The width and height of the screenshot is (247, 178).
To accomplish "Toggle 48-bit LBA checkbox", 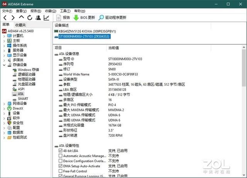I will pyautogui.click(x=60, y=151).
